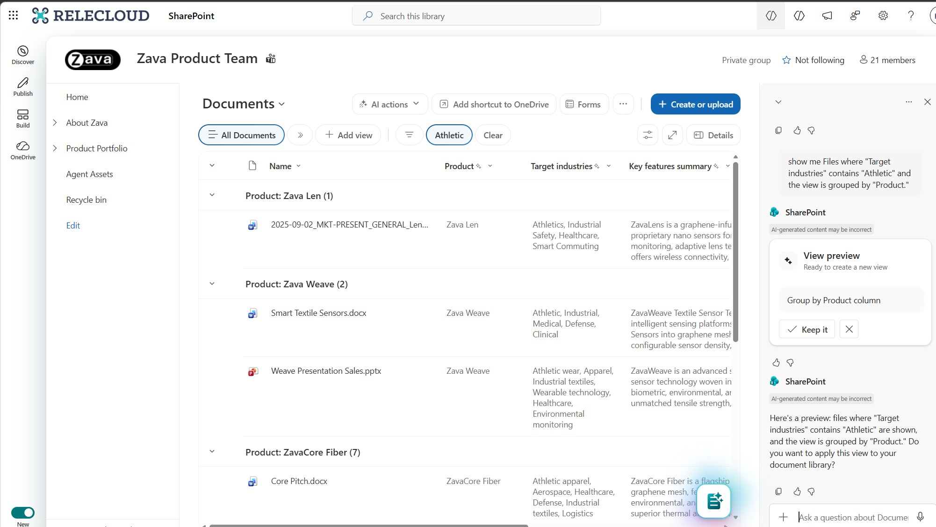Open Agent Assets in site navigation
Screen dimensions: 936x527
[x=89, y=174]
